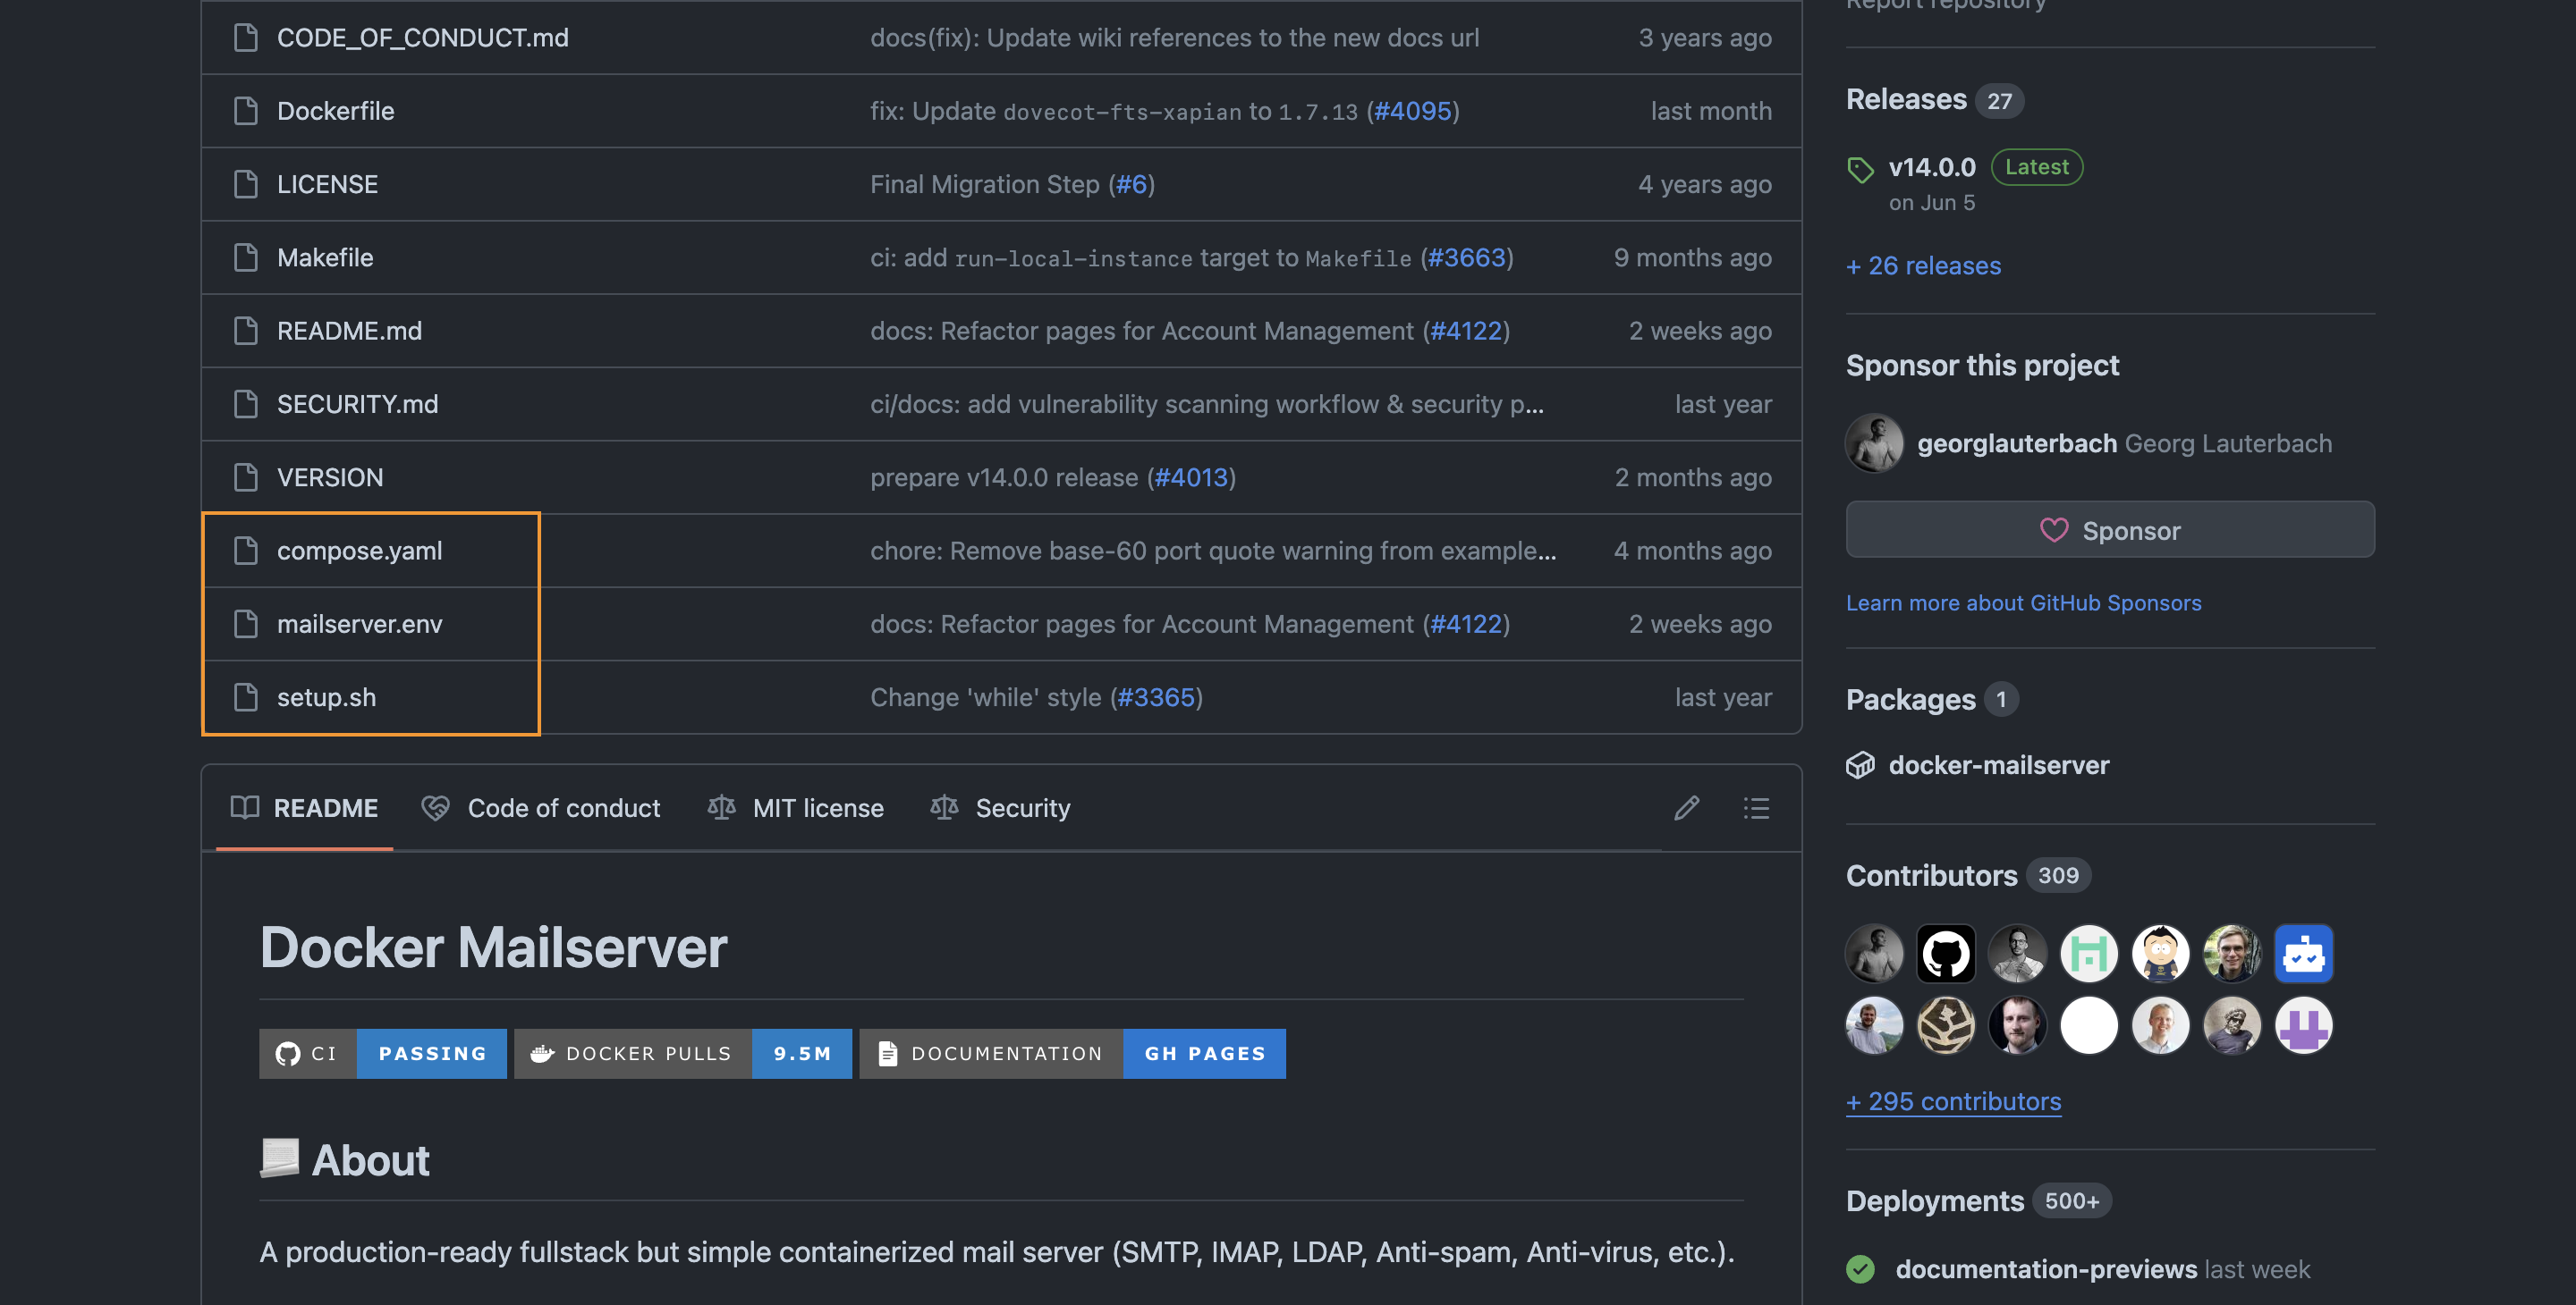
Task: Click the Docker whale icon on DOCKER PULLS badge
Action: tap(541, 1053)
